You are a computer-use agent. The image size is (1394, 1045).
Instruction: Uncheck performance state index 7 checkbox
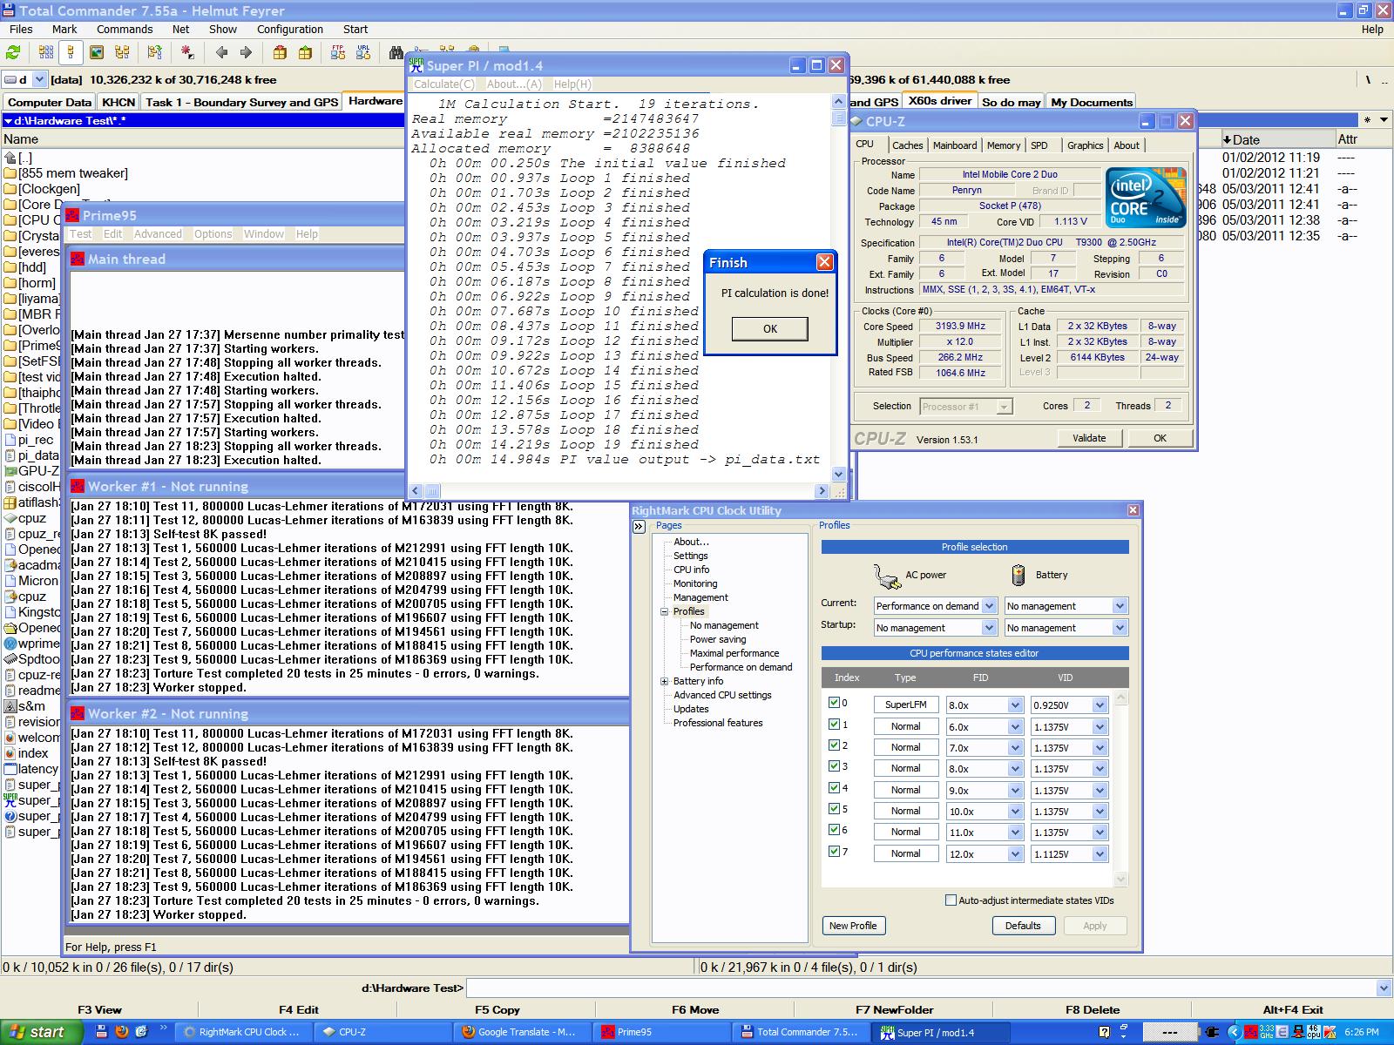(x=834, y=851)
